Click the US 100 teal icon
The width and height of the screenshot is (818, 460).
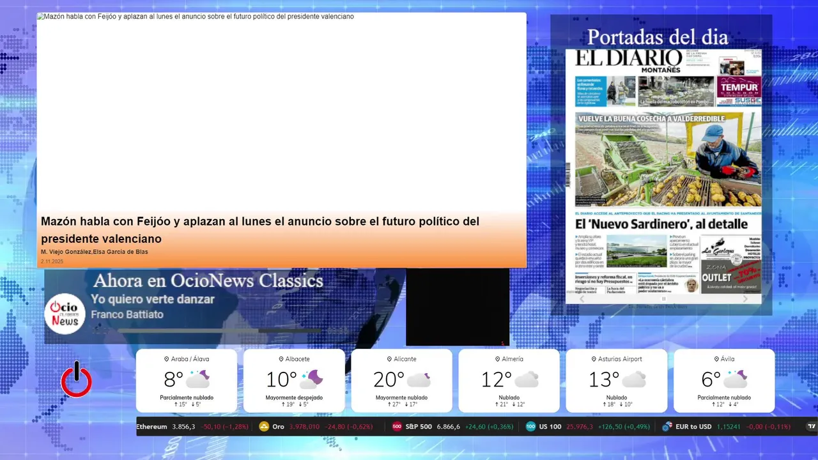(530, 427)
